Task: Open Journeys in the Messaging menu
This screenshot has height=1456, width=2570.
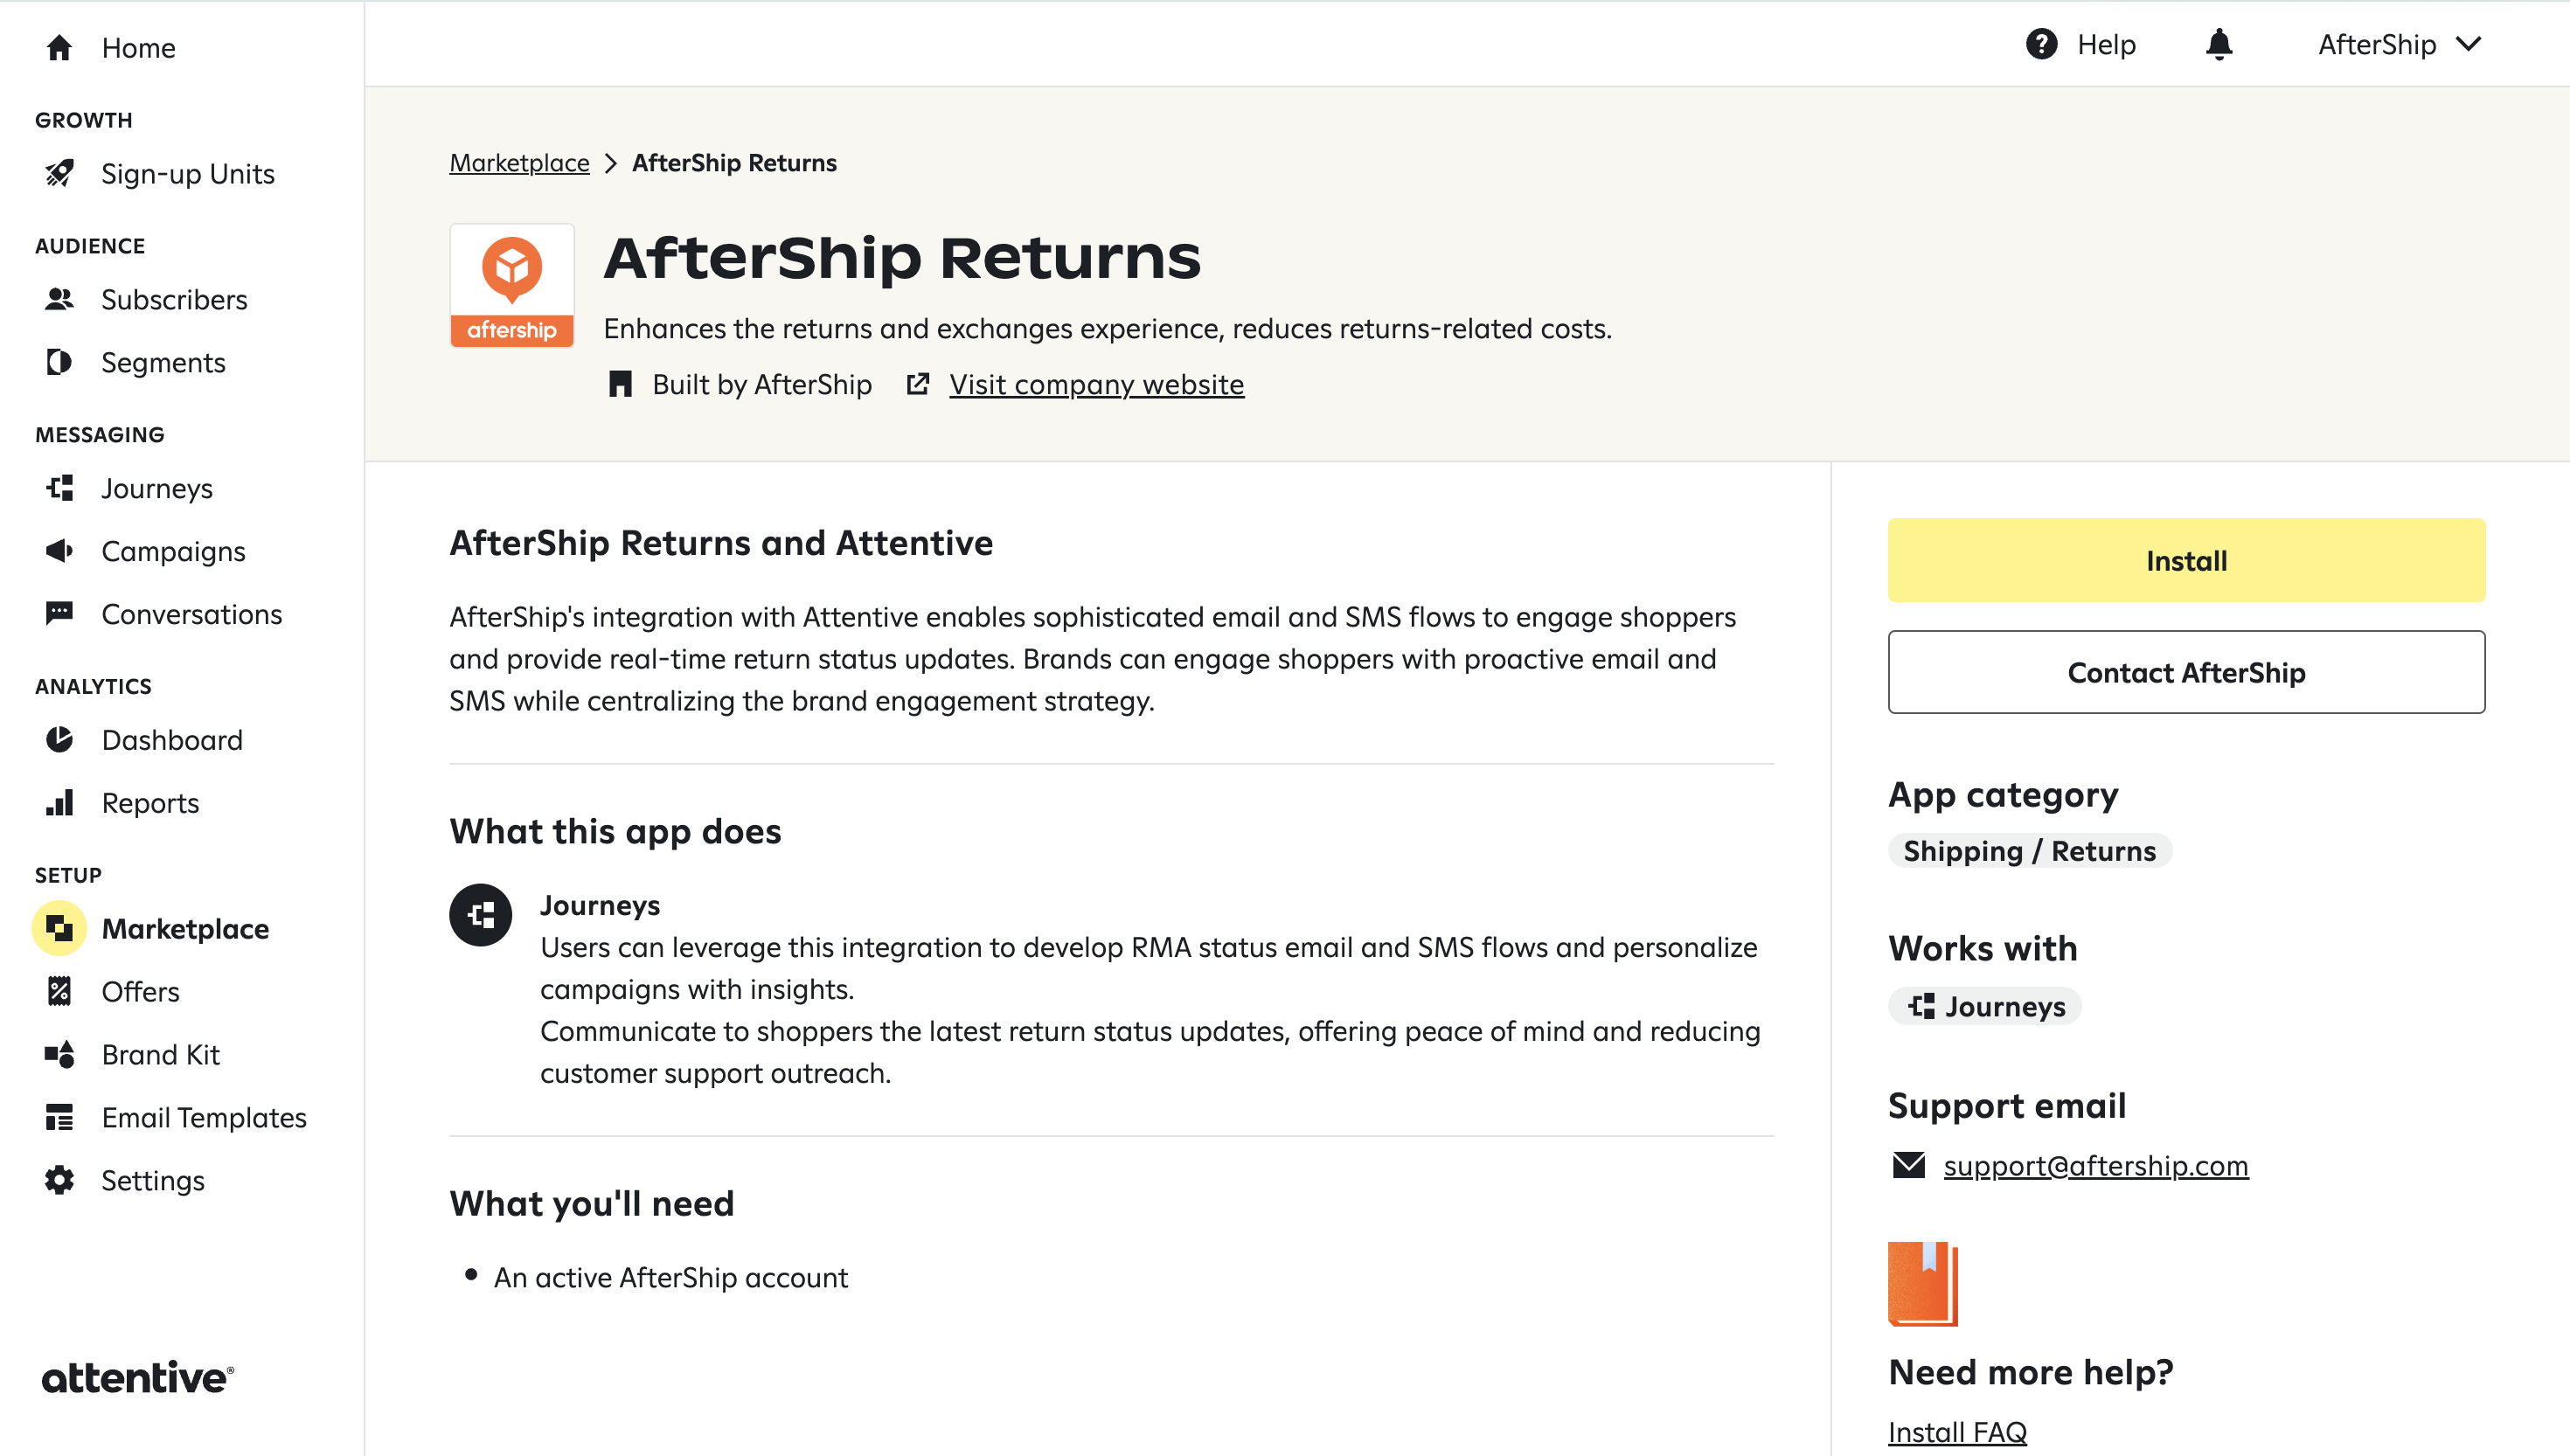Action: click(156, 488)
